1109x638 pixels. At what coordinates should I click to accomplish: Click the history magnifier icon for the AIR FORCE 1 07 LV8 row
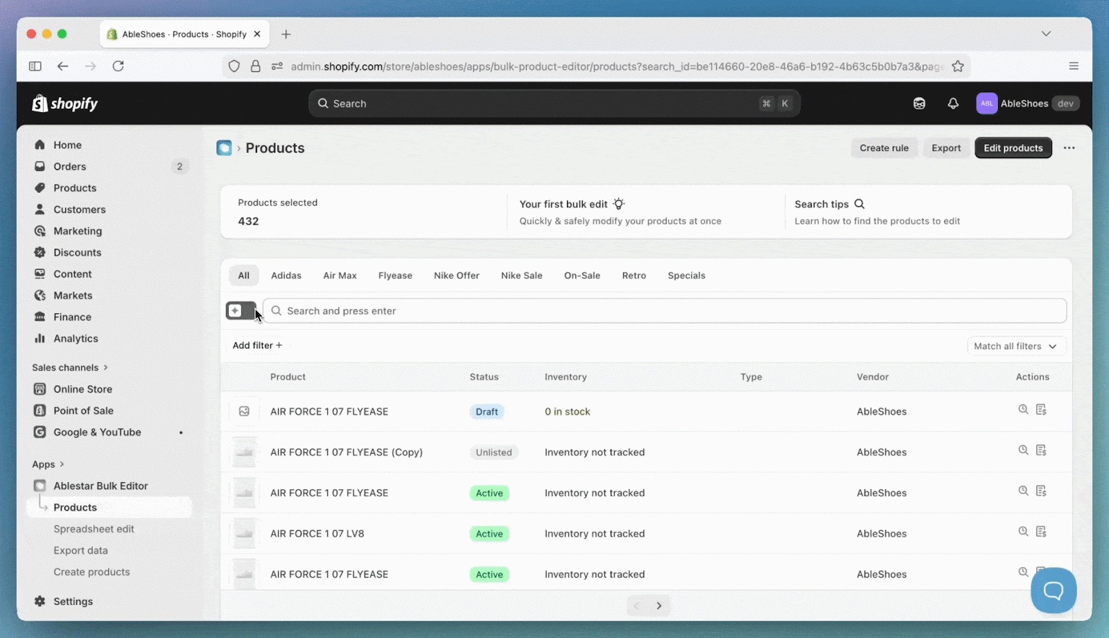[1023, 531]
